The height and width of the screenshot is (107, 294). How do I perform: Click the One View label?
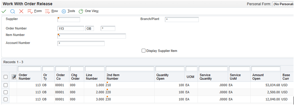click(x=92, y=11)
